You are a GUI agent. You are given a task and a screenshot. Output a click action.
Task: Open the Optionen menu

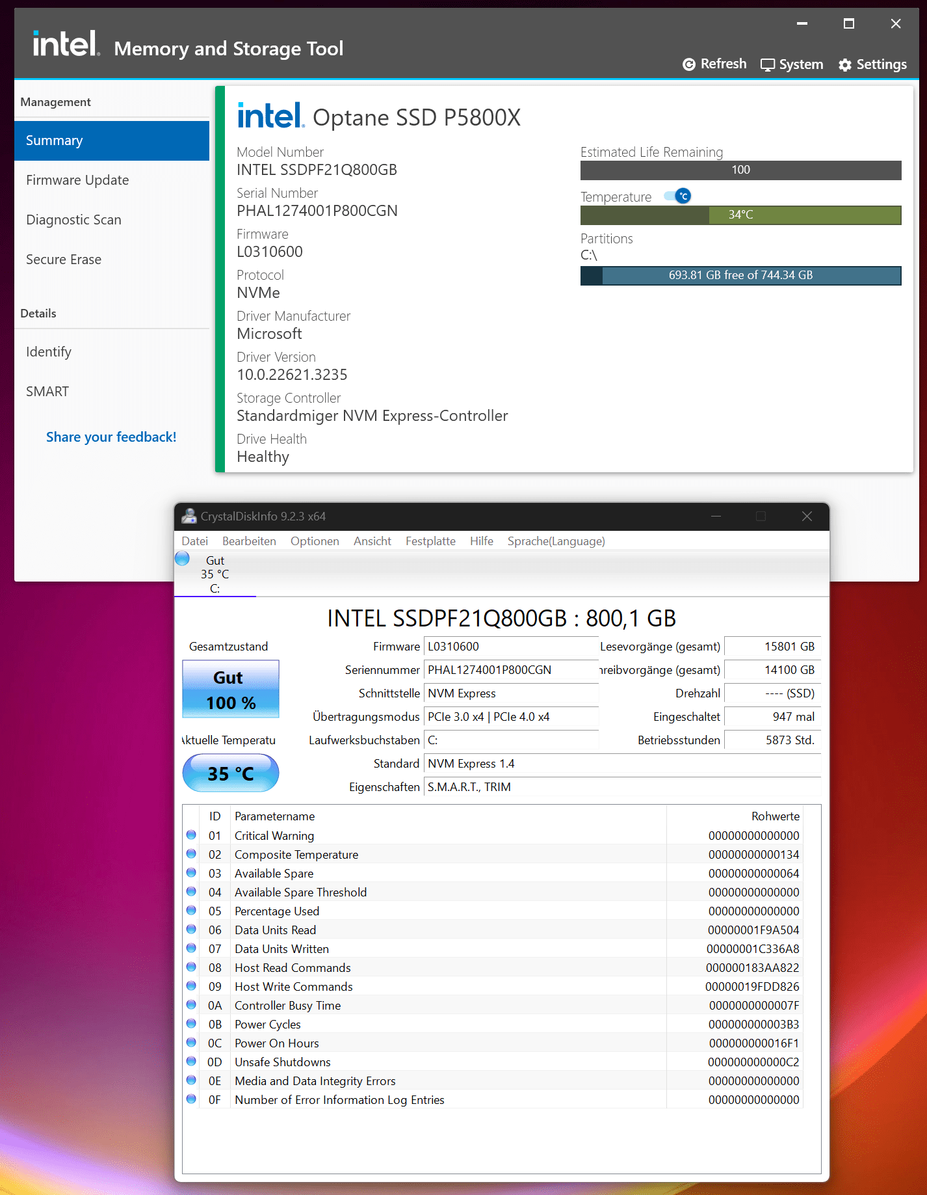pos(315,541)
